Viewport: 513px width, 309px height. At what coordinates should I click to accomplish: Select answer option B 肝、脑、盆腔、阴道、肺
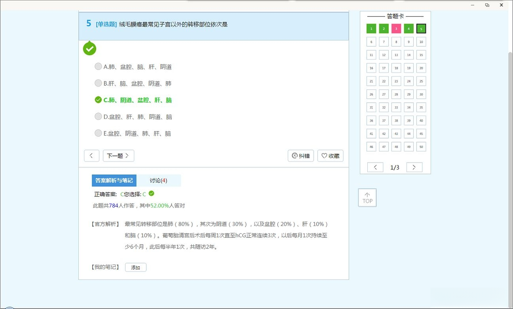[133, 83]
